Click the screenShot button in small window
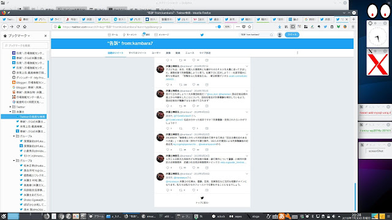 pyautogui.click(x=375, y=151)
